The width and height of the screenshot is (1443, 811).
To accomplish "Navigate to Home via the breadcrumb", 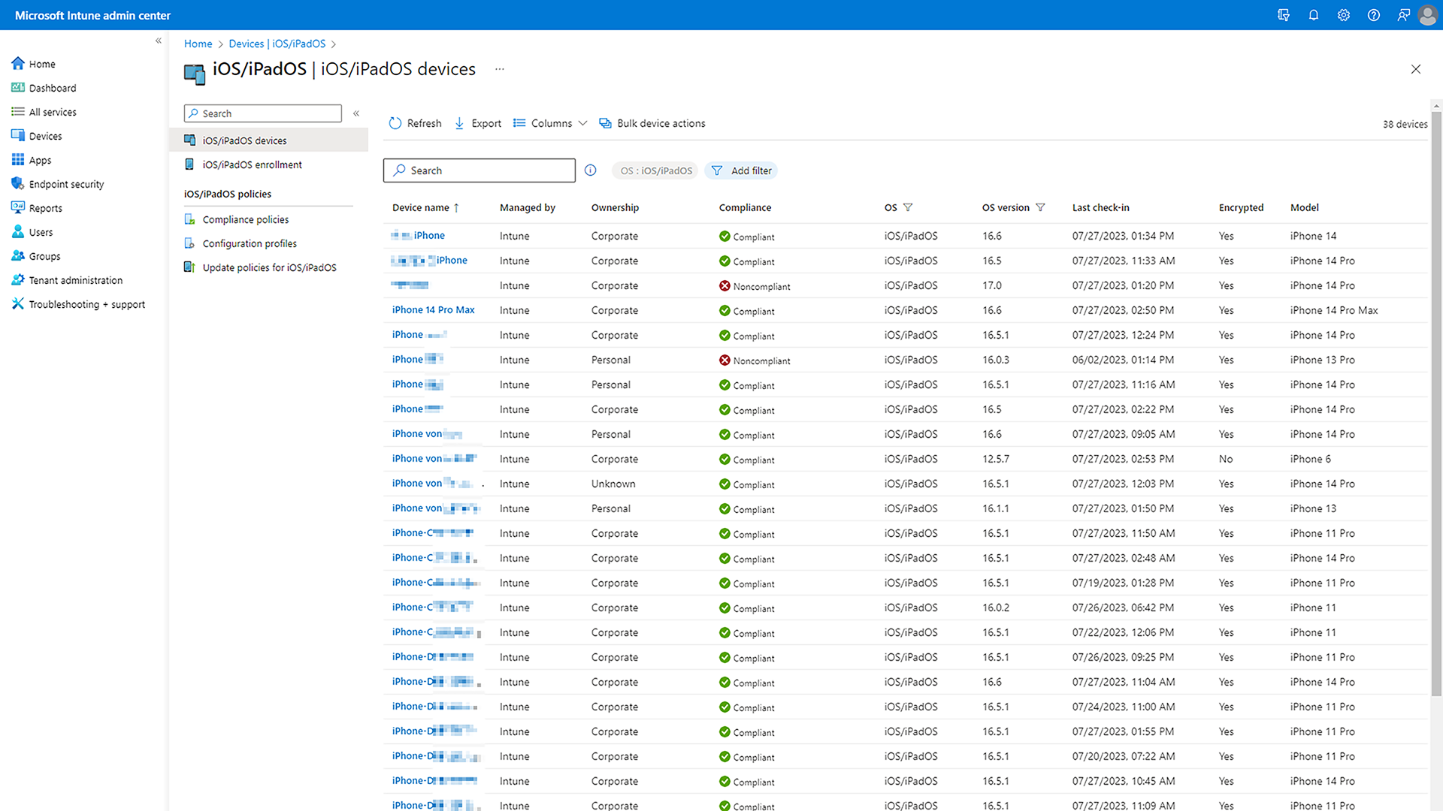I will [x=198, y=44].
